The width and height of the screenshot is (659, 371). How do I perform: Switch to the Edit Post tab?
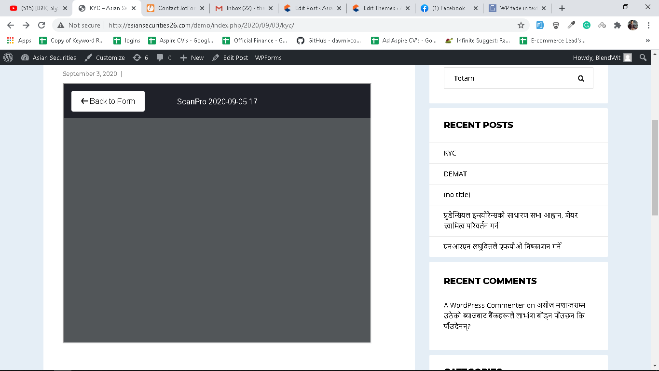pos(313,8)
